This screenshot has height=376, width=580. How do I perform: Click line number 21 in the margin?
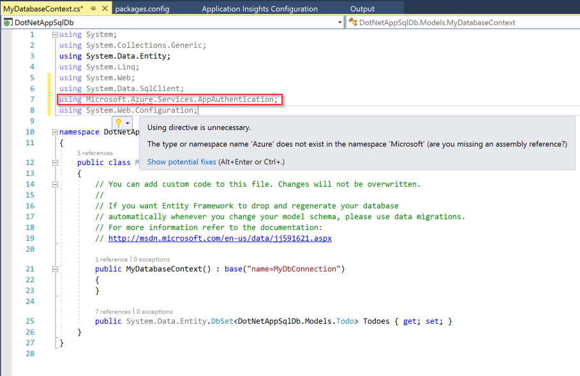coord(30,269)
